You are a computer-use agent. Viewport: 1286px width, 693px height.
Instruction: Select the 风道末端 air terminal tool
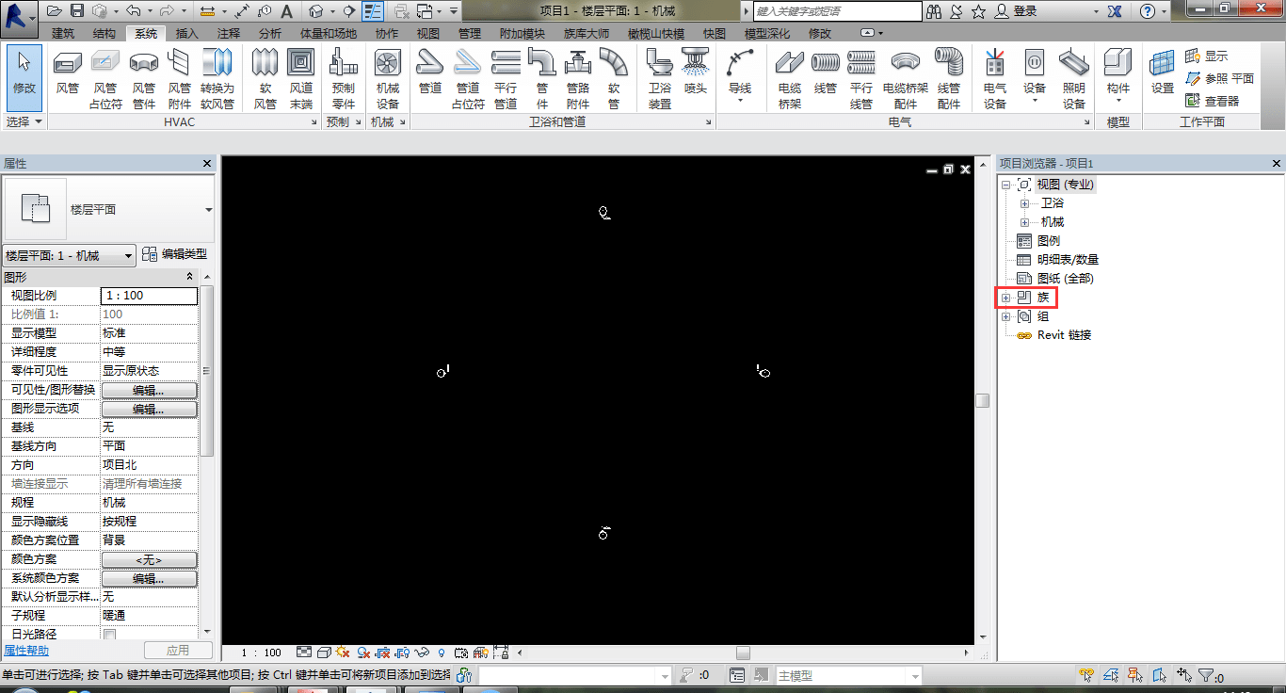(x=301, y=78)
